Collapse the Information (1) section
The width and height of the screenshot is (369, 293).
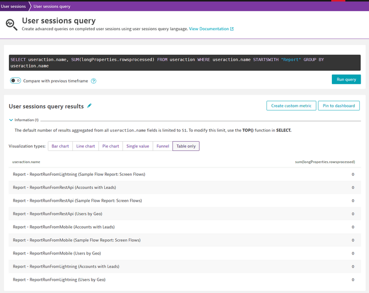click(x=12, y=120)
